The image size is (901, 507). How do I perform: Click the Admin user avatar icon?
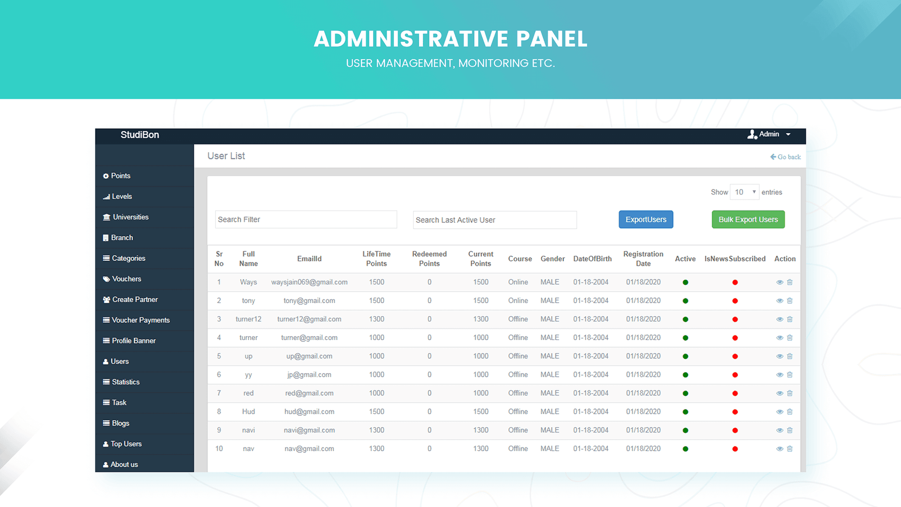pos(752,135)
